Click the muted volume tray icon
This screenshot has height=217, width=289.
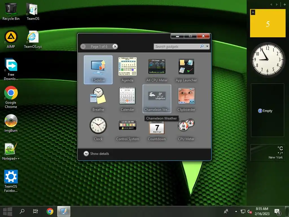click(249, 211)
